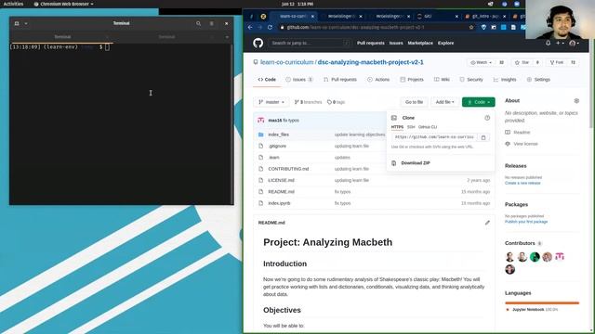595x334 pixels.
Task: Click the dsc-analyzing-macbeth-project-v2-1 repo link
Action: (370, 62)
